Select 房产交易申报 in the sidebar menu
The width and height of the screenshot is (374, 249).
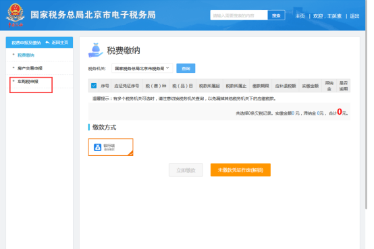(x=30, y=68)
